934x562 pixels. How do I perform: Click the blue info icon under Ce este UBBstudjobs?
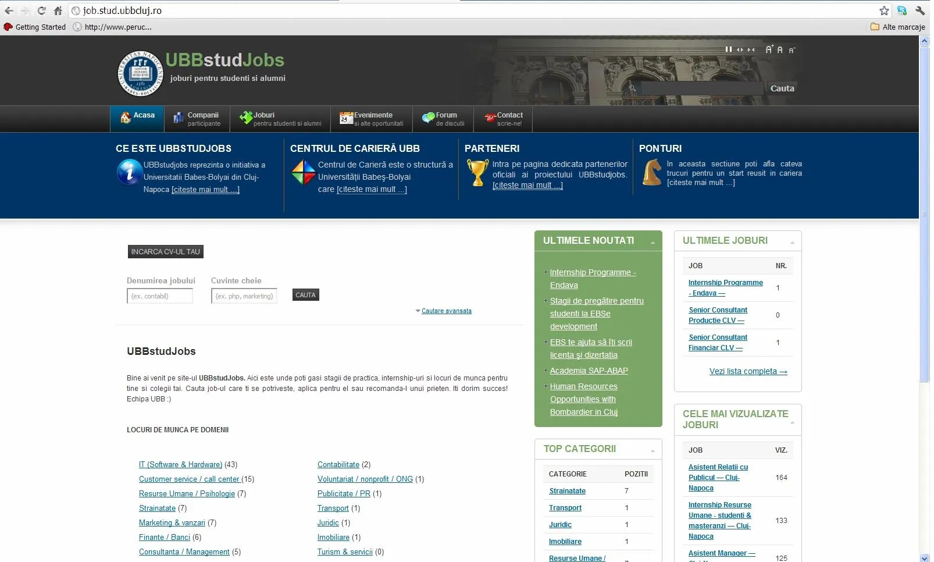(129, 172)
